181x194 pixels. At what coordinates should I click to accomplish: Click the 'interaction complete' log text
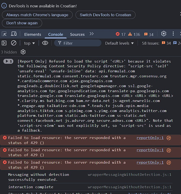point(31,187)
